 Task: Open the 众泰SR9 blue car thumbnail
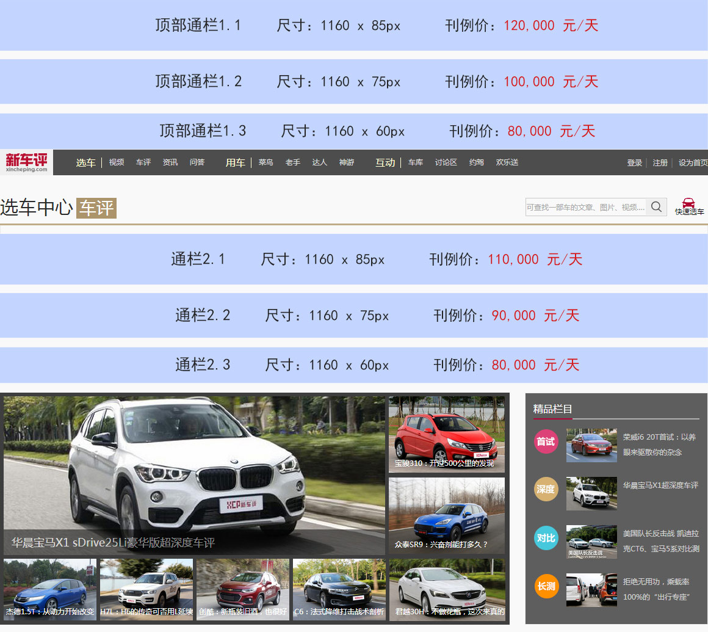click(447, 516)
